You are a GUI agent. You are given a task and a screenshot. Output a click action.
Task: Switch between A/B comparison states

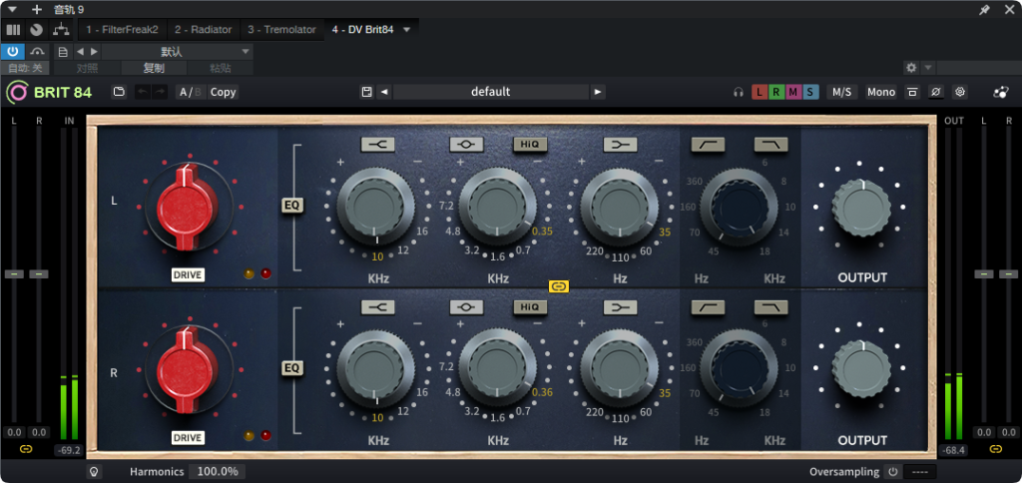(191, 92)
